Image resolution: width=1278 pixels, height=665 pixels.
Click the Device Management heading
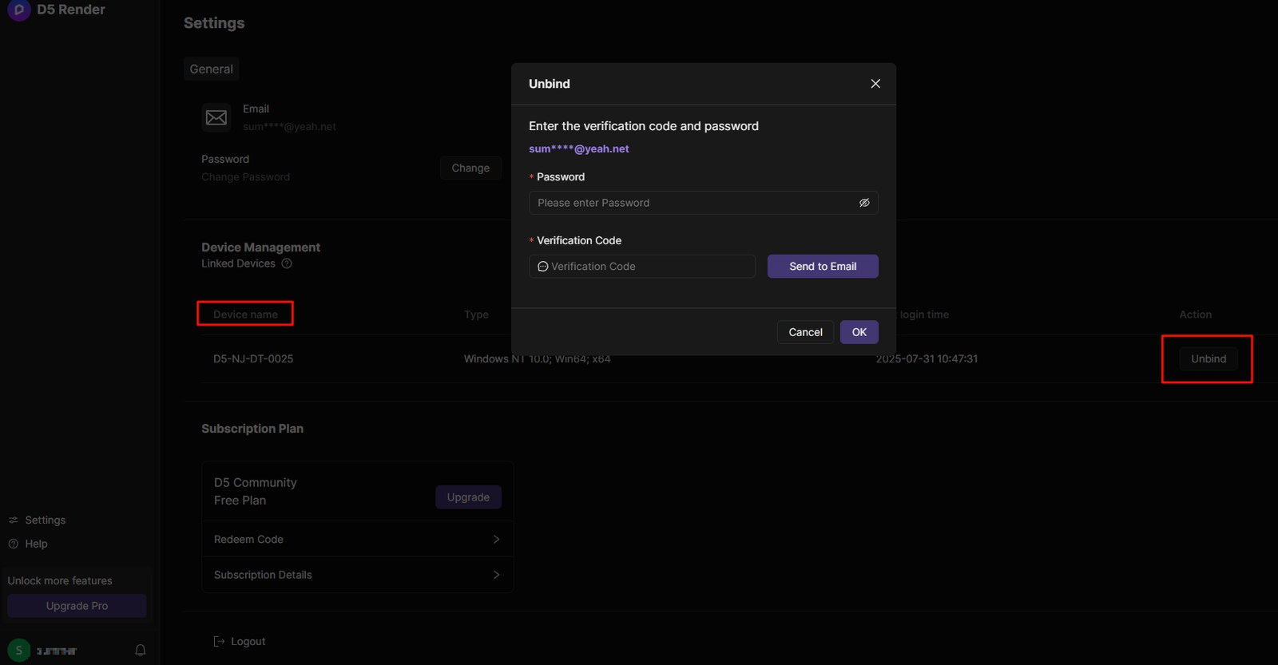coord(260,247)
